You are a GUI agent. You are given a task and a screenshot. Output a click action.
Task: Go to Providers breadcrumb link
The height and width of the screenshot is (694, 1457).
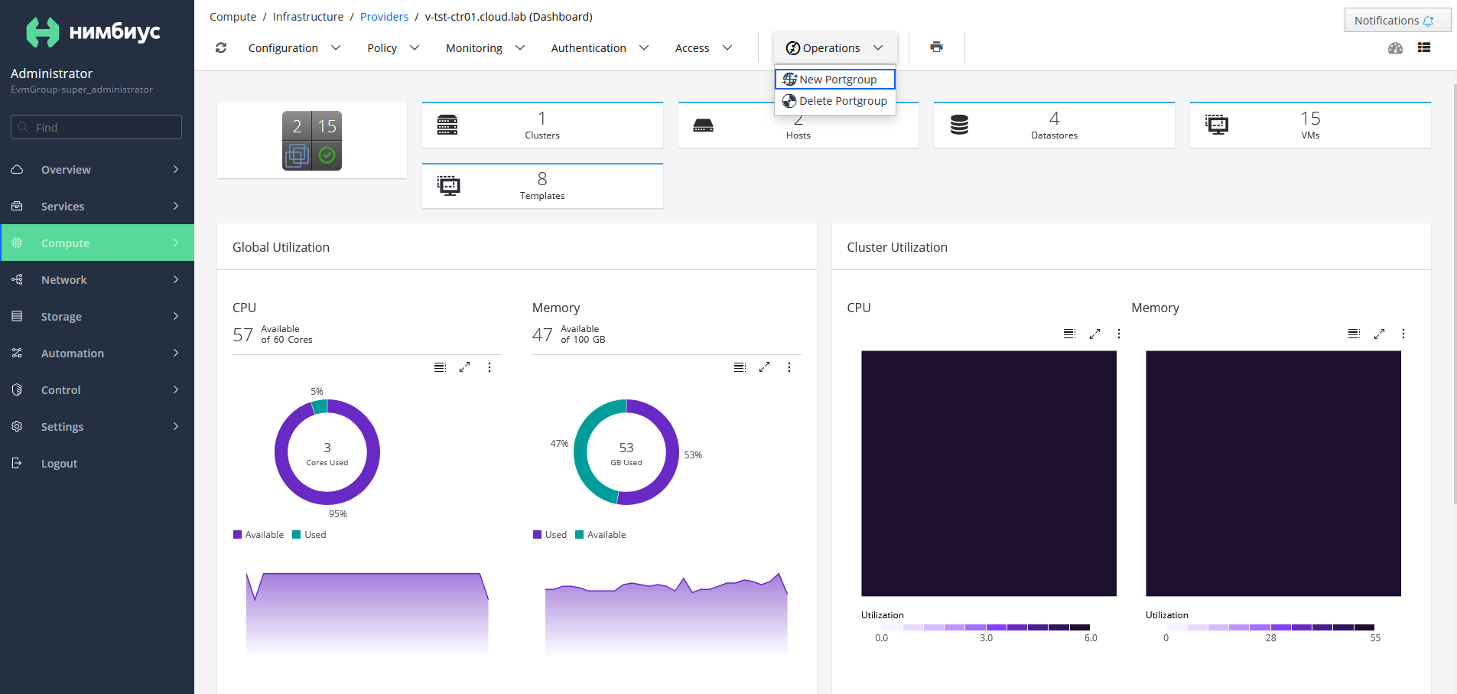click(x=384, y=17)
